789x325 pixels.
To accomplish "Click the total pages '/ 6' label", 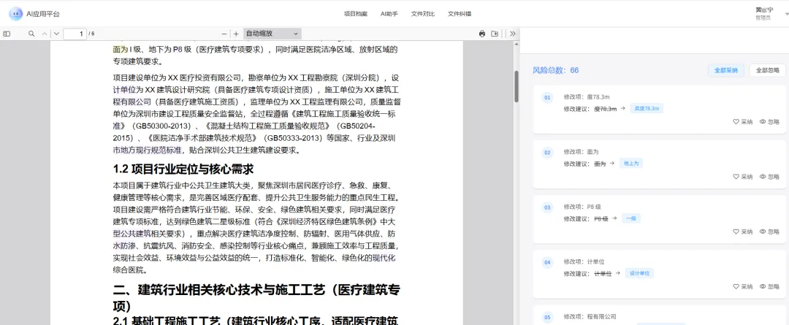I will tap(91, 34).
